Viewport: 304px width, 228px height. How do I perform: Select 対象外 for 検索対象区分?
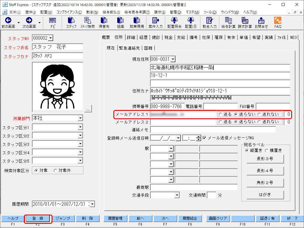(55, 171)
